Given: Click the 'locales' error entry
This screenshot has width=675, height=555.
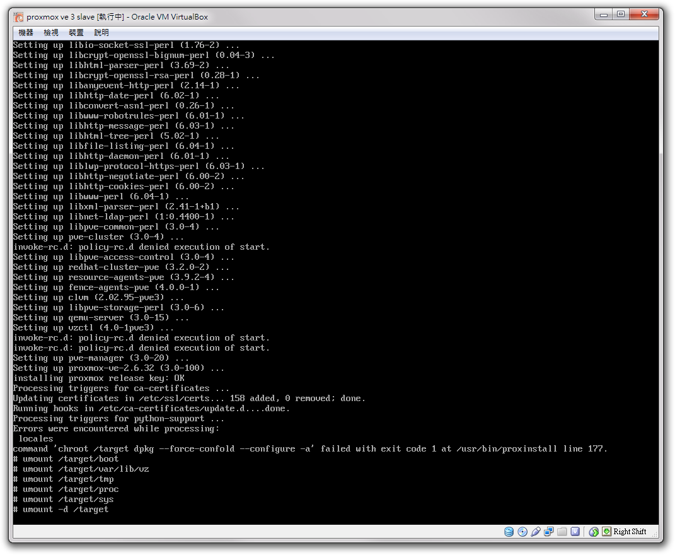Looking at the screenshot, I should 36,439.
